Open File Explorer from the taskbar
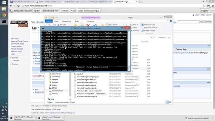Image resolution: width=215 pixels, height=121 pixels. click(x=4, y=9)
